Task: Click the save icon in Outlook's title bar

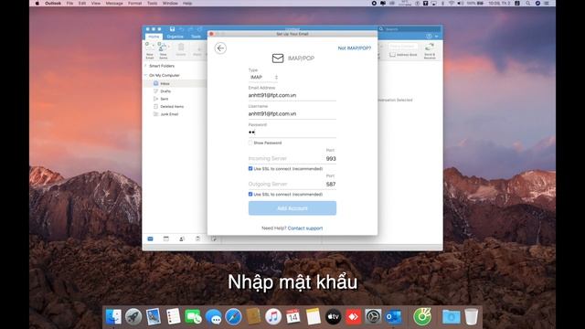Action: click(172, 28)
